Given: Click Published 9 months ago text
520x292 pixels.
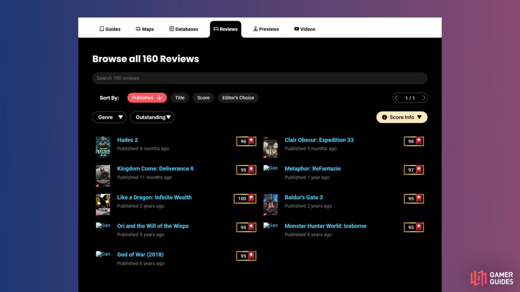Looking at the screenshot, I should tap(311, 148).
